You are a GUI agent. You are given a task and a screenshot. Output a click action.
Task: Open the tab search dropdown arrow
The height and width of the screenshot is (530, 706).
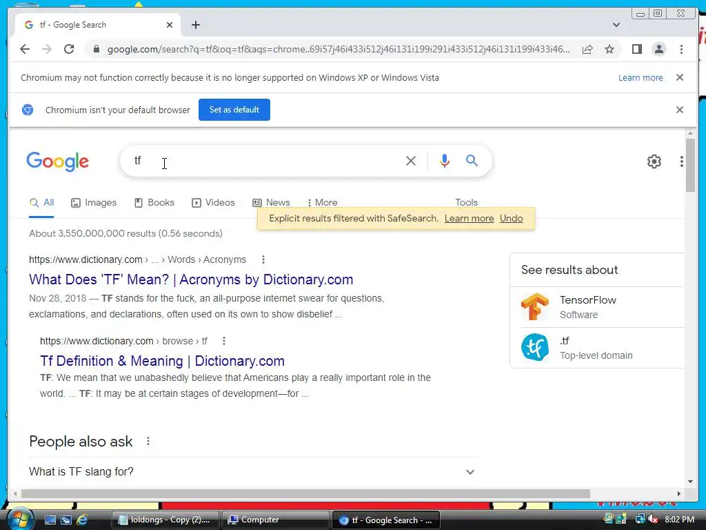click(x=616, y=25)
